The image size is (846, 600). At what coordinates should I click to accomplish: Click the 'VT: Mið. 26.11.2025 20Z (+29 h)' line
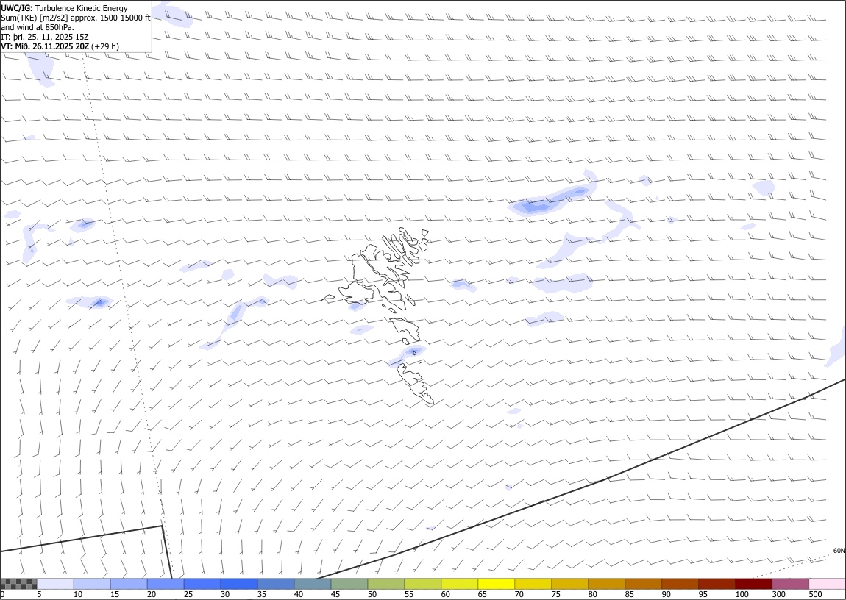coord(60,46)
